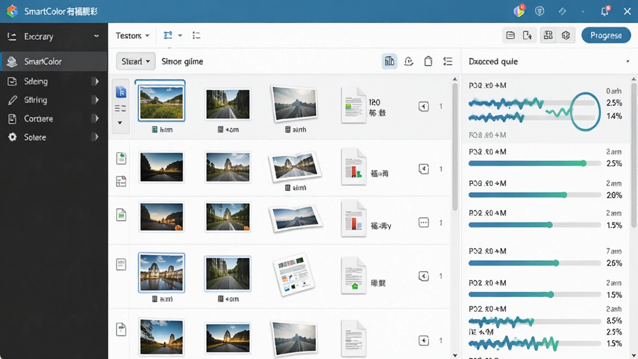This screenshot has height=359, width=638.
Task: Expand the small down arrow in first row strip
Action: (120, 123)
